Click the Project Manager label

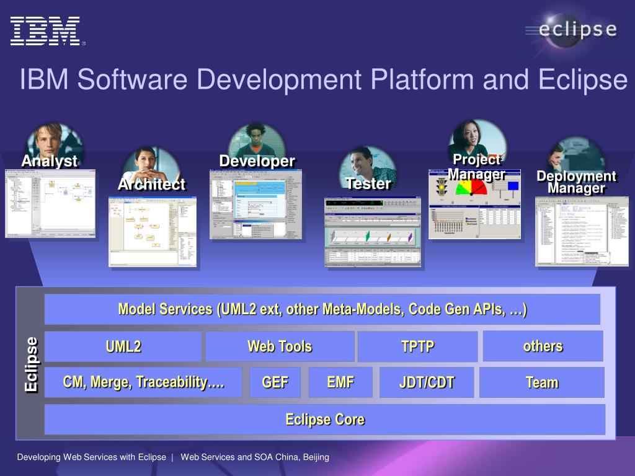477,167
